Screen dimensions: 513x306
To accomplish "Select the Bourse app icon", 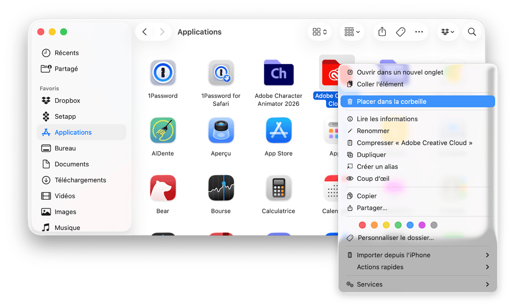I will click(221, 188).
